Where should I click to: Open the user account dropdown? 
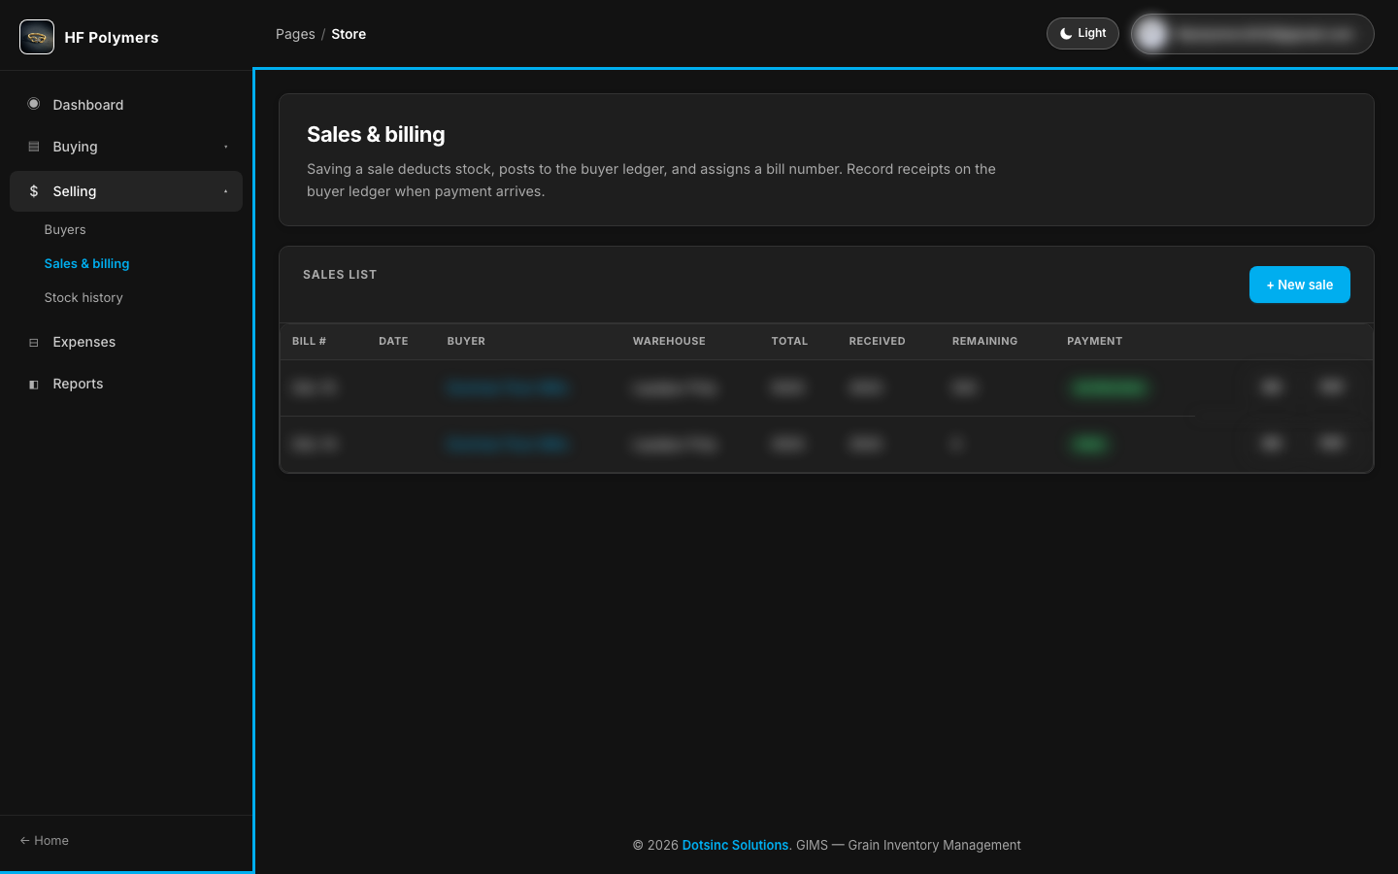[x=1252, y=34]
